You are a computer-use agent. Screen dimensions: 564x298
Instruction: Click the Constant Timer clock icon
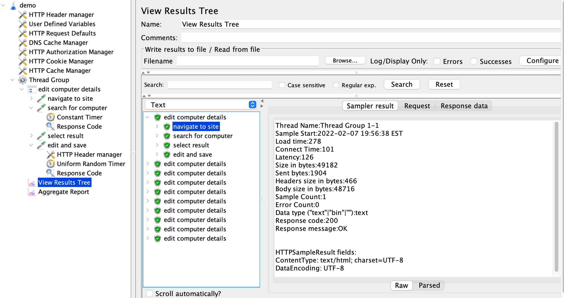[x=51, y=117]
